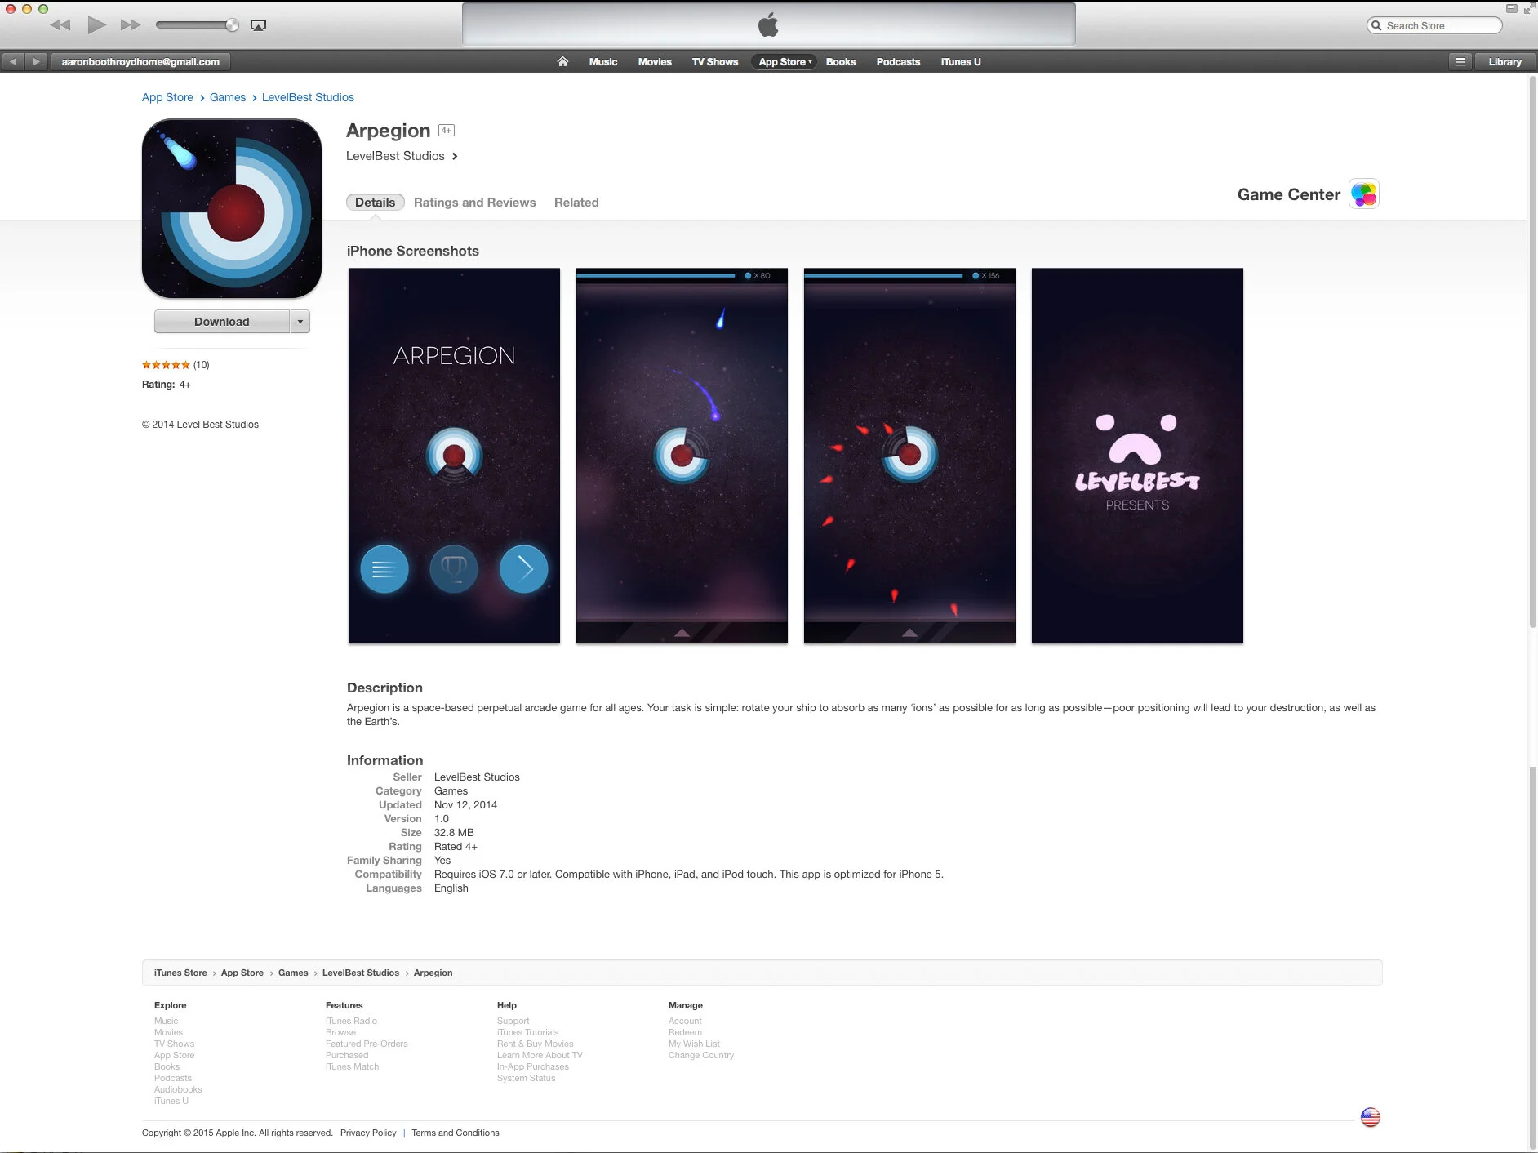Open the Podcasts tab
The height and width of the screenshot is (1153, 1538).
[x=898, y=62]
